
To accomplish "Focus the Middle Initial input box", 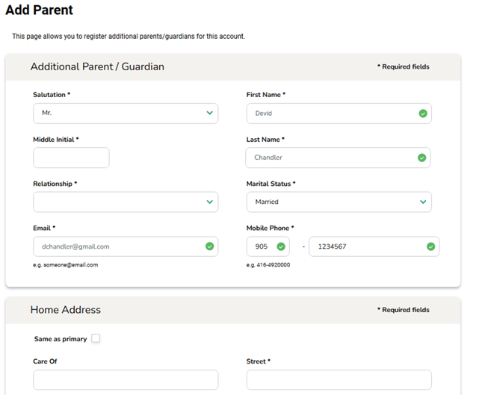I will tap(71, 158).
